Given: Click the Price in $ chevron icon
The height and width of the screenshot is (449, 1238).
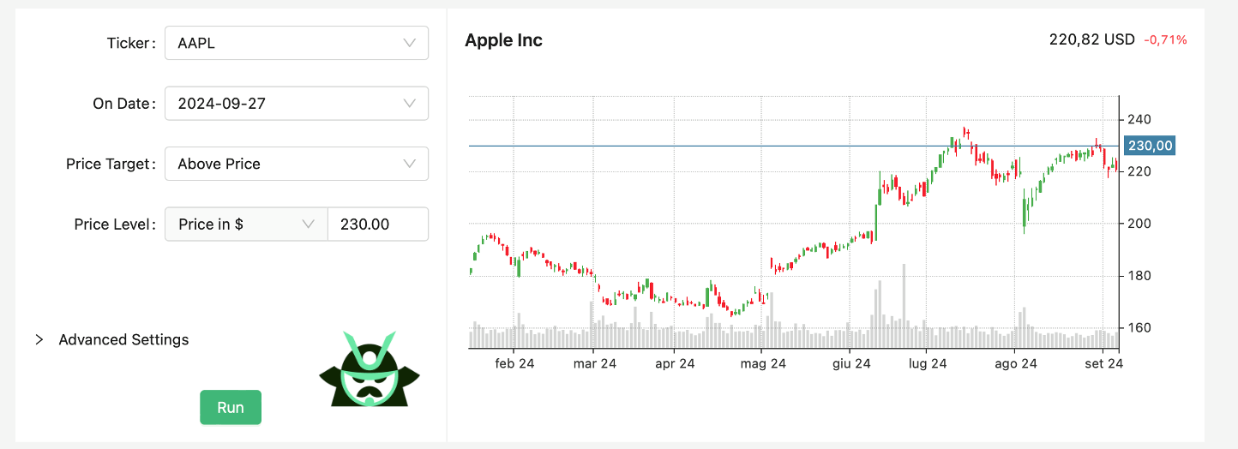Looking at the screenshot, I should pyautogui.click(x=309, y=224).
